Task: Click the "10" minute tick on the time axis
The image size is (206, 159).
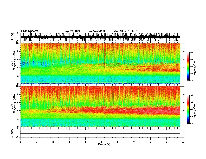Action: [183, 142]
